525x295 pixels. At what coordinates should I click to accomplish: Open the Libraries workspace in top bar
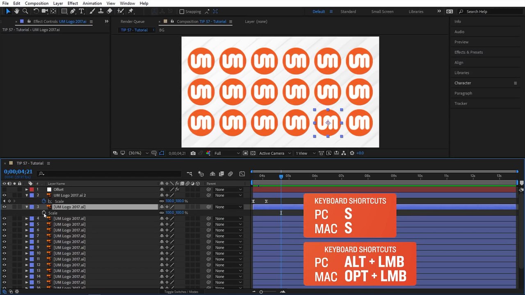(x=416, y=11)
